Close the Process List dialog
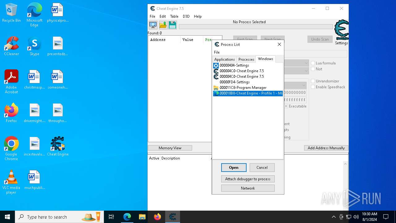The image size is (396, 223). [279, 45]
